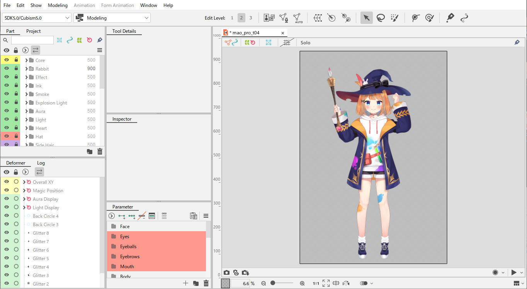The height and width of the screenshot is (289, 527).
Task: Open the Modeling menu in menu bar
Action: coord(58,5)
